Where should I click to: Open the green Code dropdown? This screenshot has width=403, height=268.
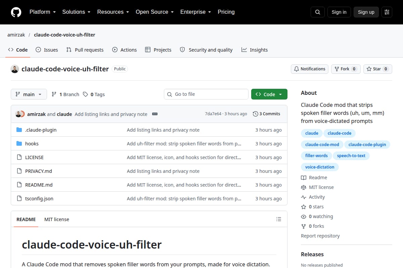coord(269,94)
